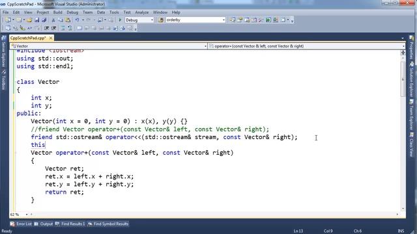
Task: Open the Team menu
Action: coord(87,12)
